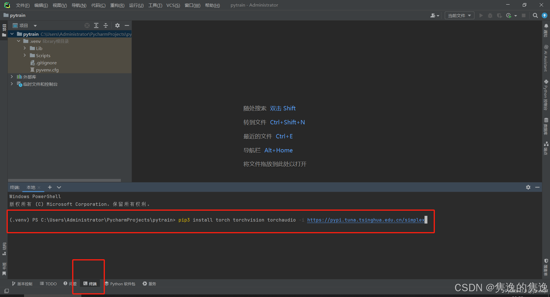Open the 当前文件 run configuration dropdown
This screenshot has height=297, width=550.
[459, 15]
